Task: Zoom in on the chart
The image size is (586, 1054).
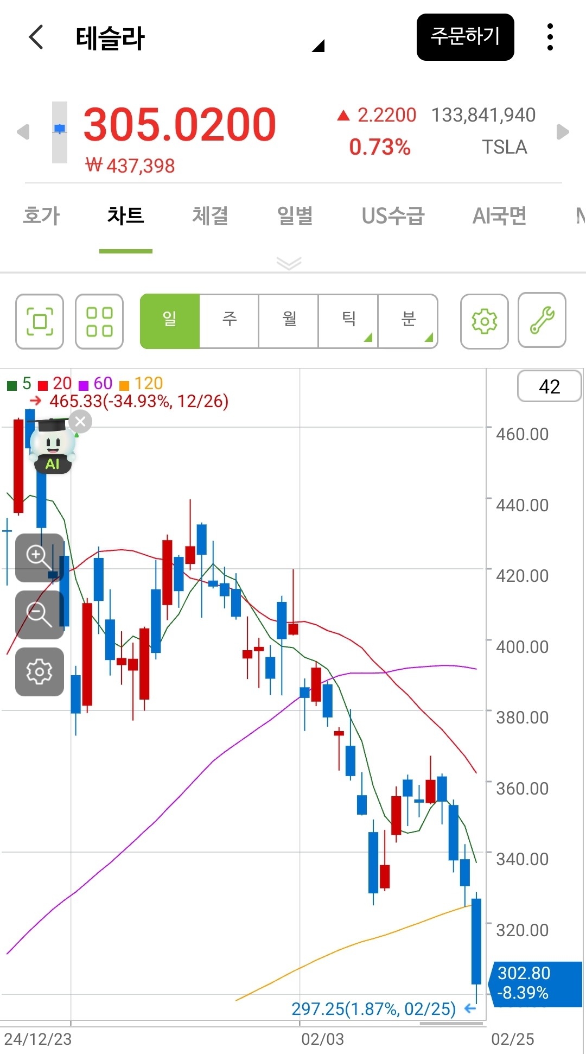Action: (39, 557)
